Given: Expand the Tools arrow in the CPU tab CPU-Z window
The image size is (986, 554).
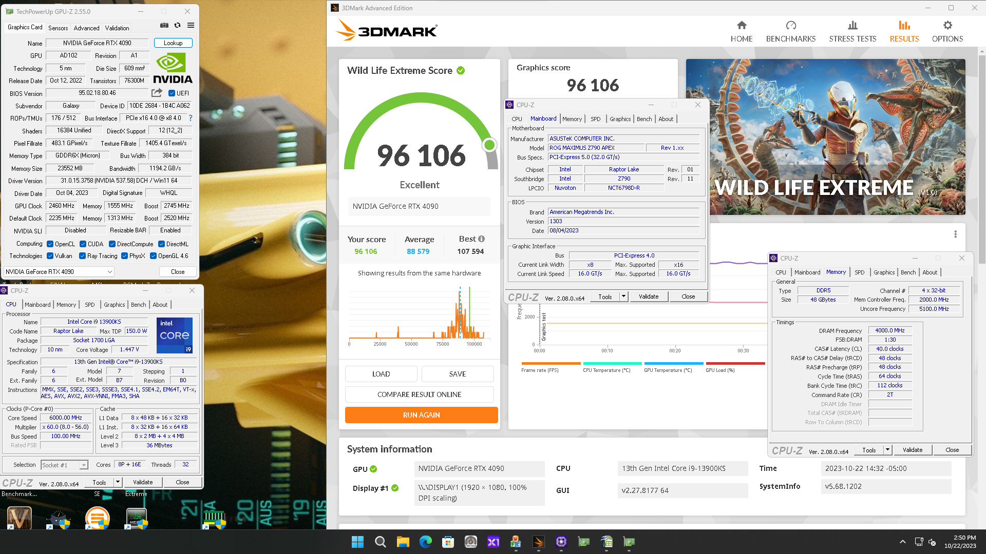Looking at the screenshot, I should 118,482.
